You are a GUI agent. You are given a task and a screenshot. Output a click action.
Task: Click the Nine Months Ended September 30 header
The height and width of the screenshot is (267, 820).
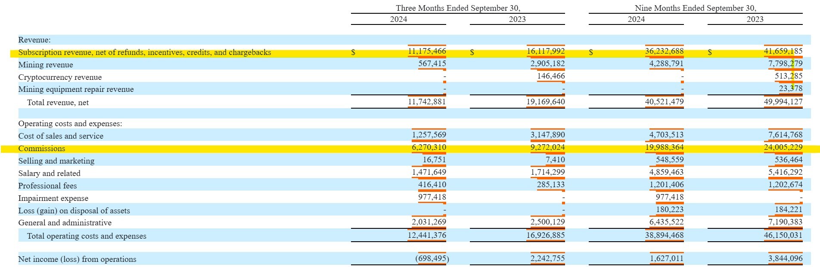(695, 8)
